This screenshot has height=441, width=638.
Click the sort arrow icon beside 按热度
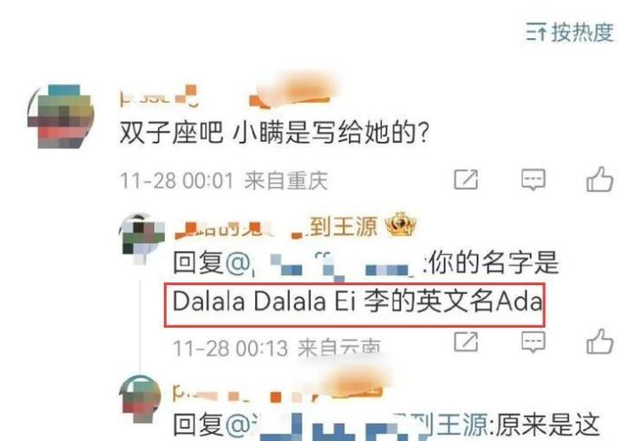[x=536, y=32]
